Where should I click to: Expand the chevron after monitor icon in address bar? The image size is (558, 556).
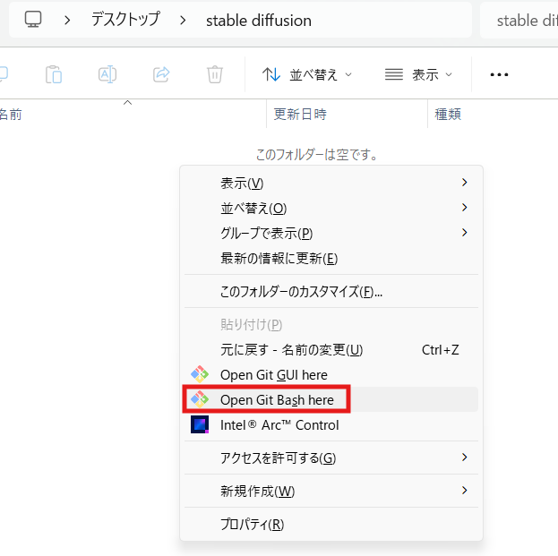point(67,21)
